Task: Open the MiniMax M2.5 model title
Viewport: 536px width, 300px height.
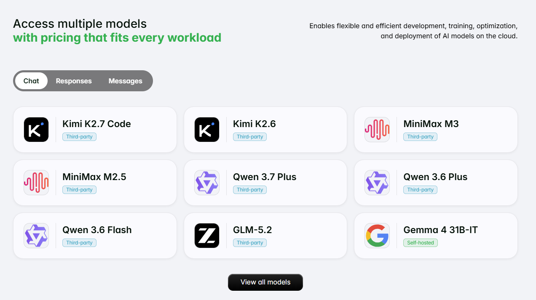Action: [x=94, y=177]
